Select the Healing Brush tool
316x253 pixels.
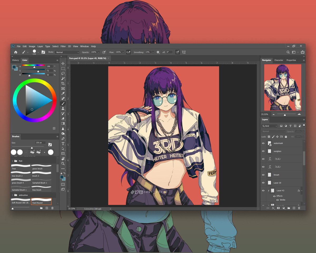(63, 99)
